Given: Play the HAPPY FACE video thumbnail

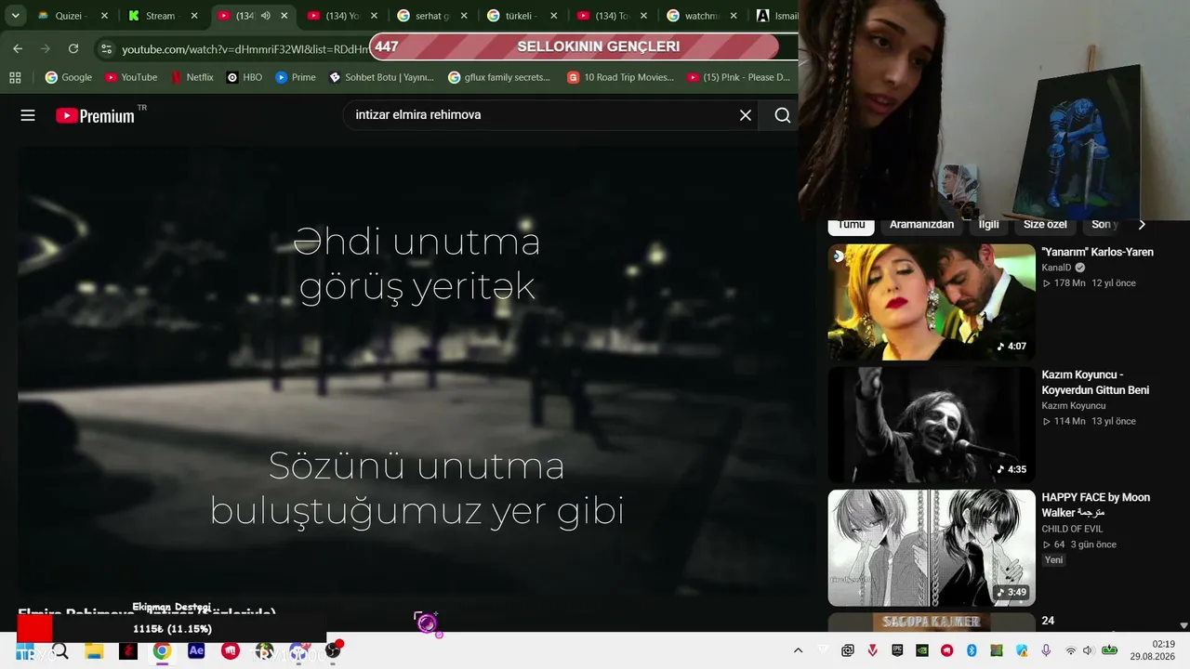Looking at the screenshot, I should click(x=932, y=548).
